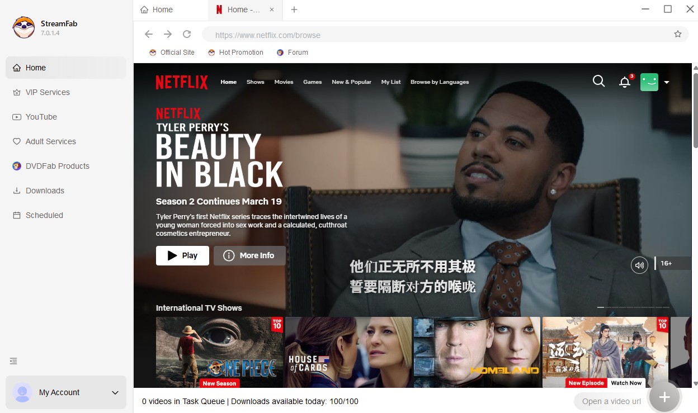Viewport: 698px width, 413px height.
Task: Click the round plus add-video button
Action: coord(664,397)
